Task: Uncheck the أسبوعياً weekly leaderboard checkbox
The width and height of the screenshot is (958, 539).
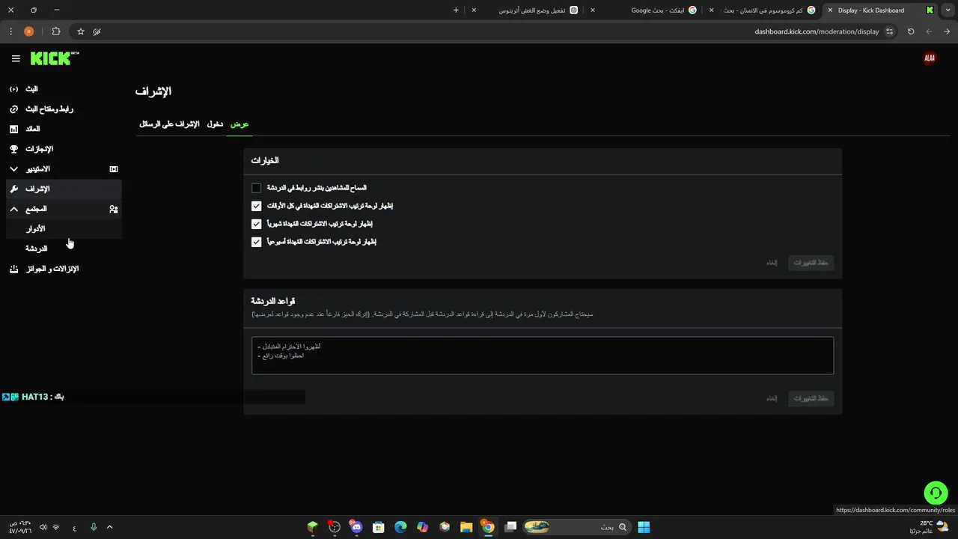Action: click(x=257, y=242)
